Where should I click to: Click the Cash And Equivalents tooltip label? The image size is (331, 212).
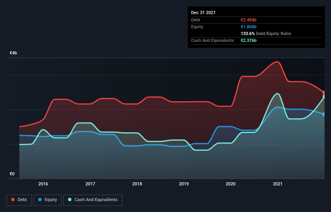[212, 40]
